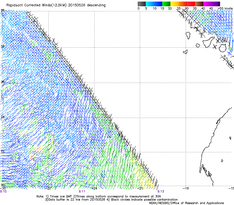Click the longitude label "-27" on bottom axis
The width and height of the screenshot is (234, 205).
[48, 188]
